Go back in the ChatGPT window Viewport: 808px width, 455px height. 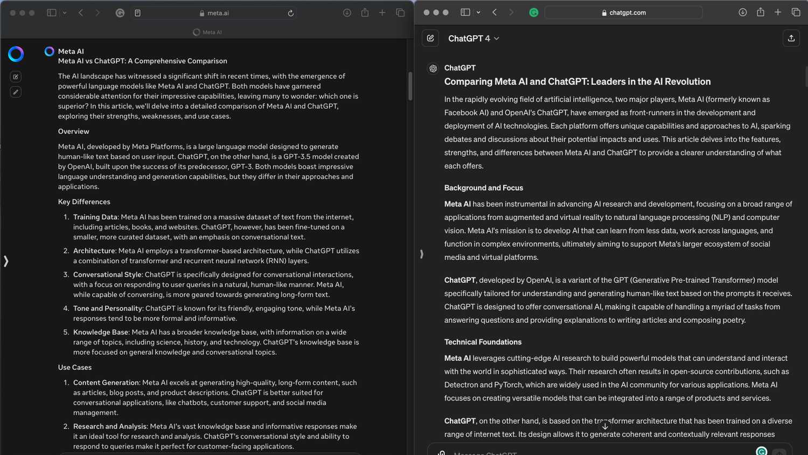tap(494, 12)
